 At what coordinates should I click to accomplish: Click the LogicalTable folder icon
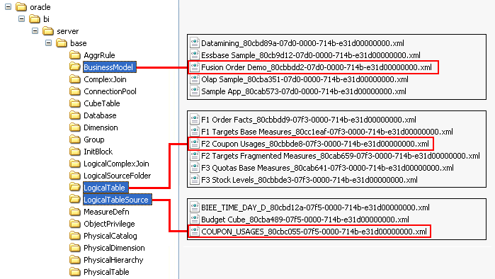coord(75,188)
